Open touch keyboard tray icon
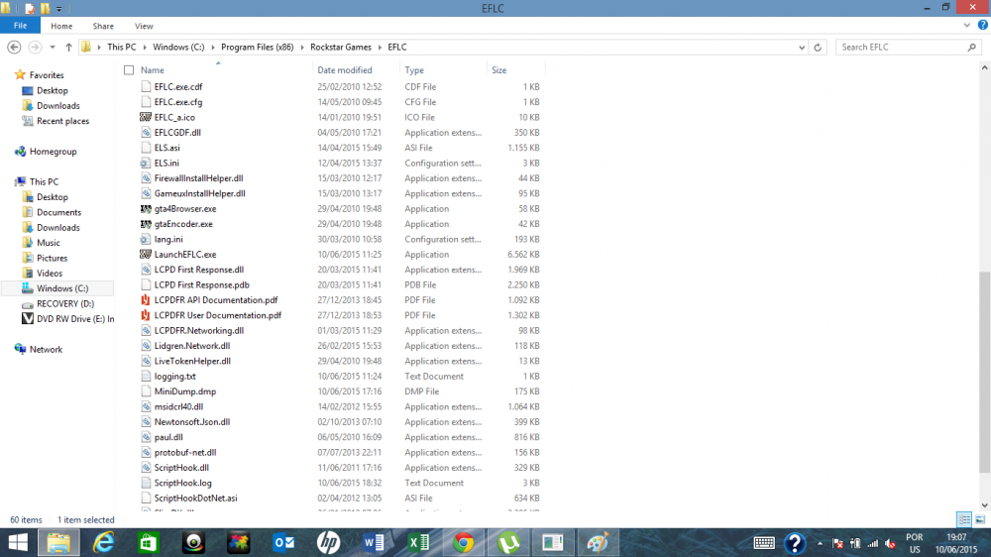This screenshot has width=991, height=557. [x=763, y=543]
